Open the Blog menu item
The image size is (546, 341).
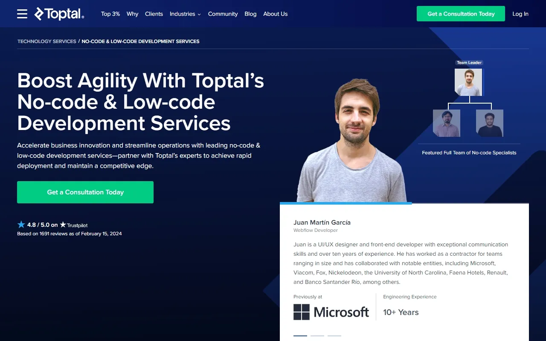(x=250, y=14)
